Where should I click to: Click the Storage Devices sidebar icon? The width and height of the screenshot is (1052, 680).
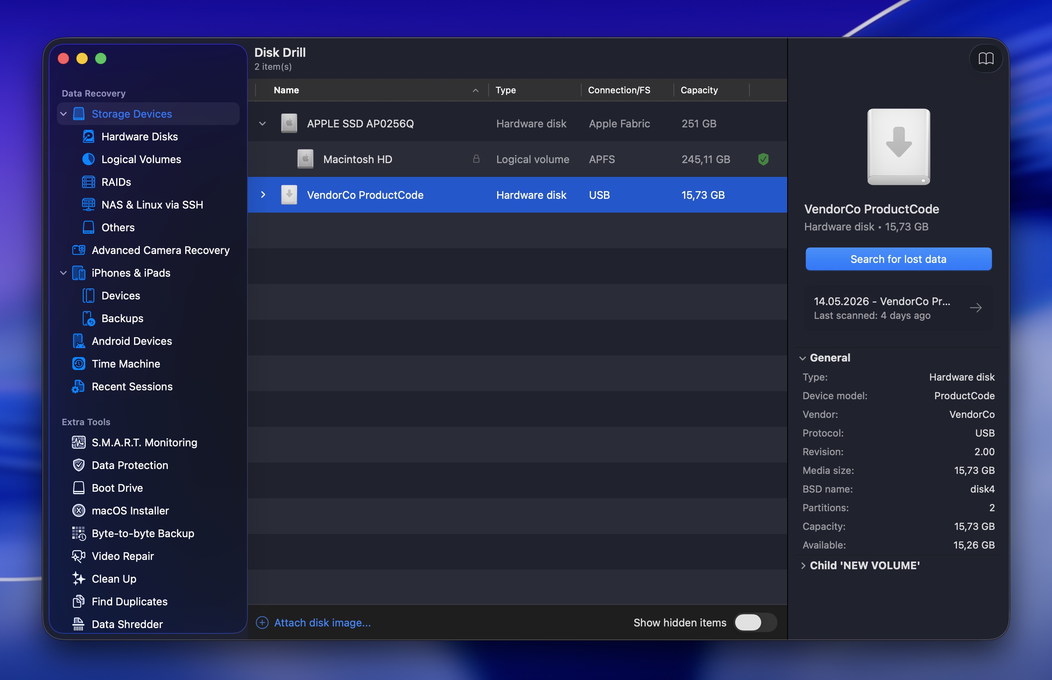coord(79,114)
